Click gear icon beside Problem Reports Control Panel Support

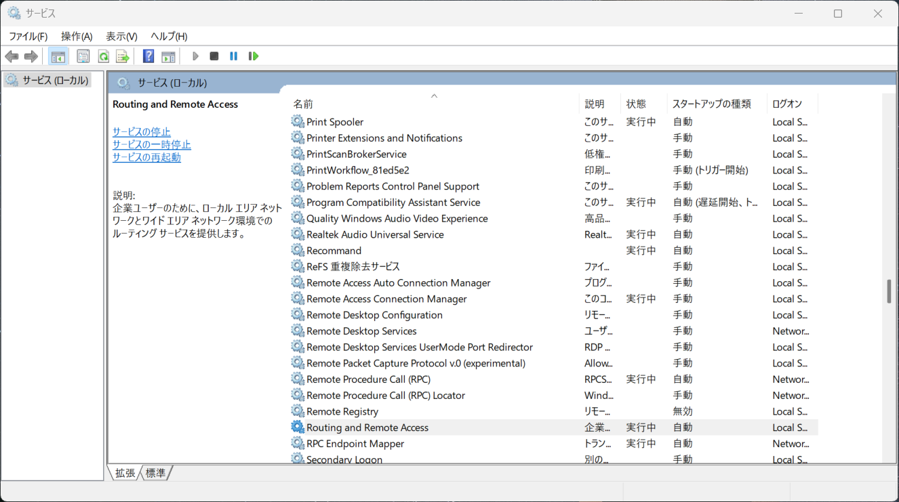[x=298, y=186]
